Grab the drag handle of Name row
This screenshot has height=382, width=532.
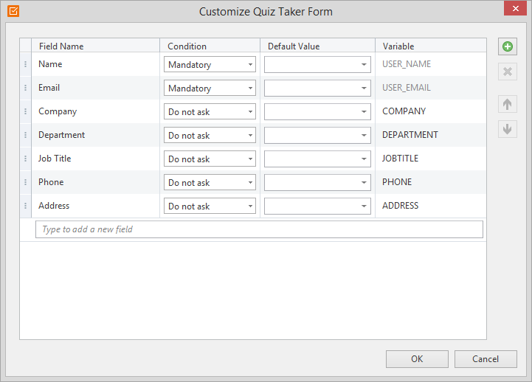tap(25, 64)
